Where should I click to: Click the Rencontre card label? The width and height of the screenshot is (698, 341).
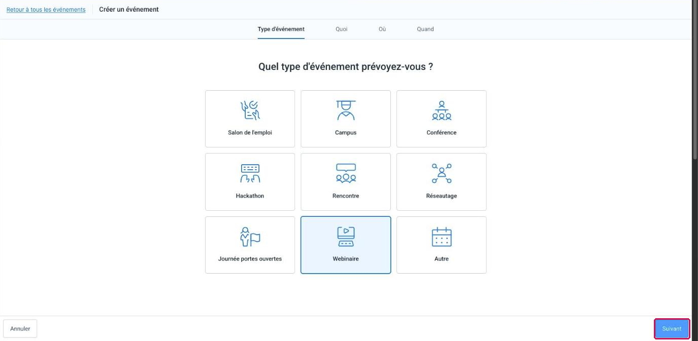tap(346, 196)
